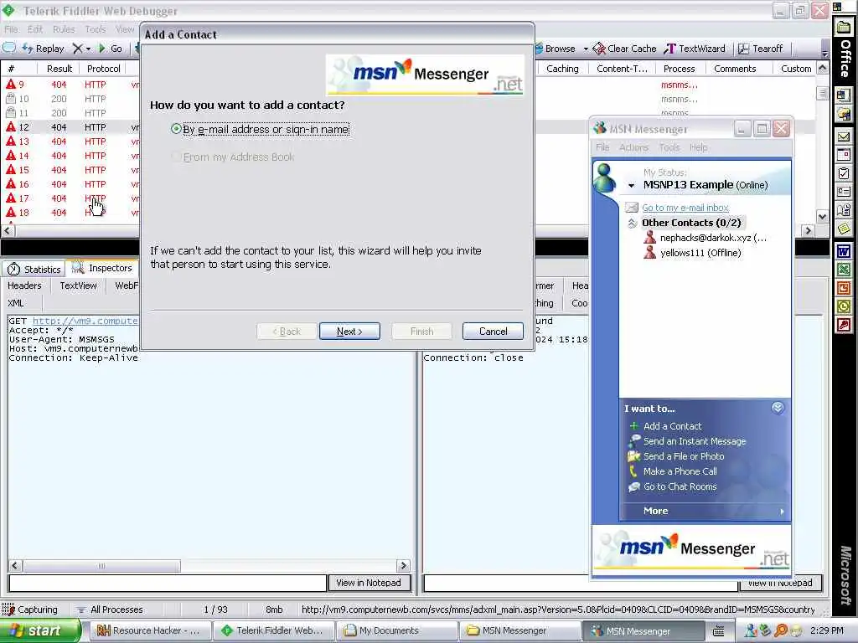This screenshot has width=858, height=643.
Task: Click the Remove (X) toolbar icon in Fiddler
Action: 78,49
